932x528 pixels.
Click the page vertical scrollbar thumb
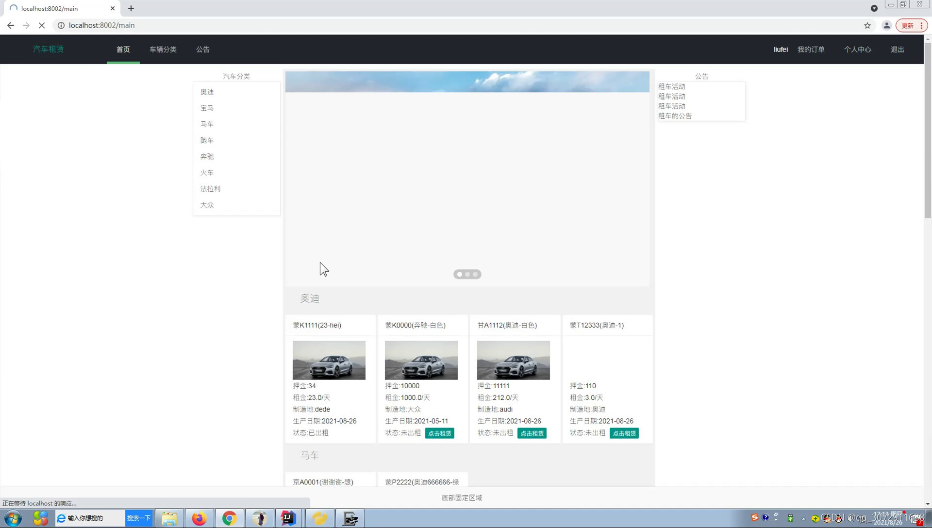point(928,130)
